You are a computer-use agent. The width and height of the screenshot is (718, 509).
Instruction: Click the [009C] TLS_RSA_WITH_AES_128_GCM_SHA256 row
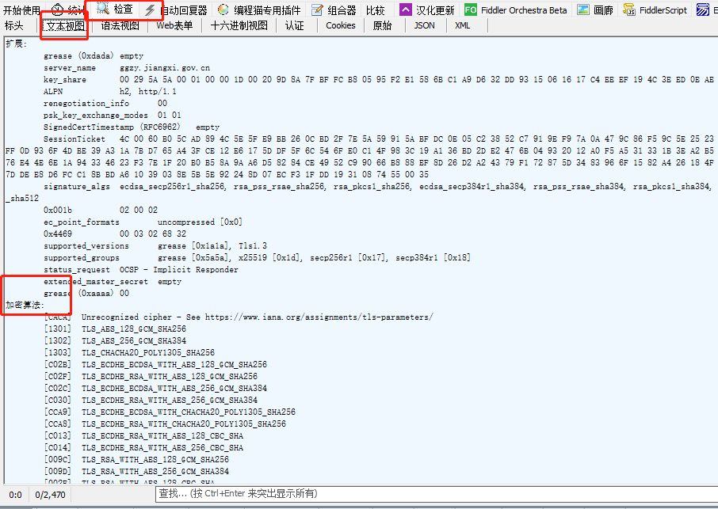click(136, 460)
